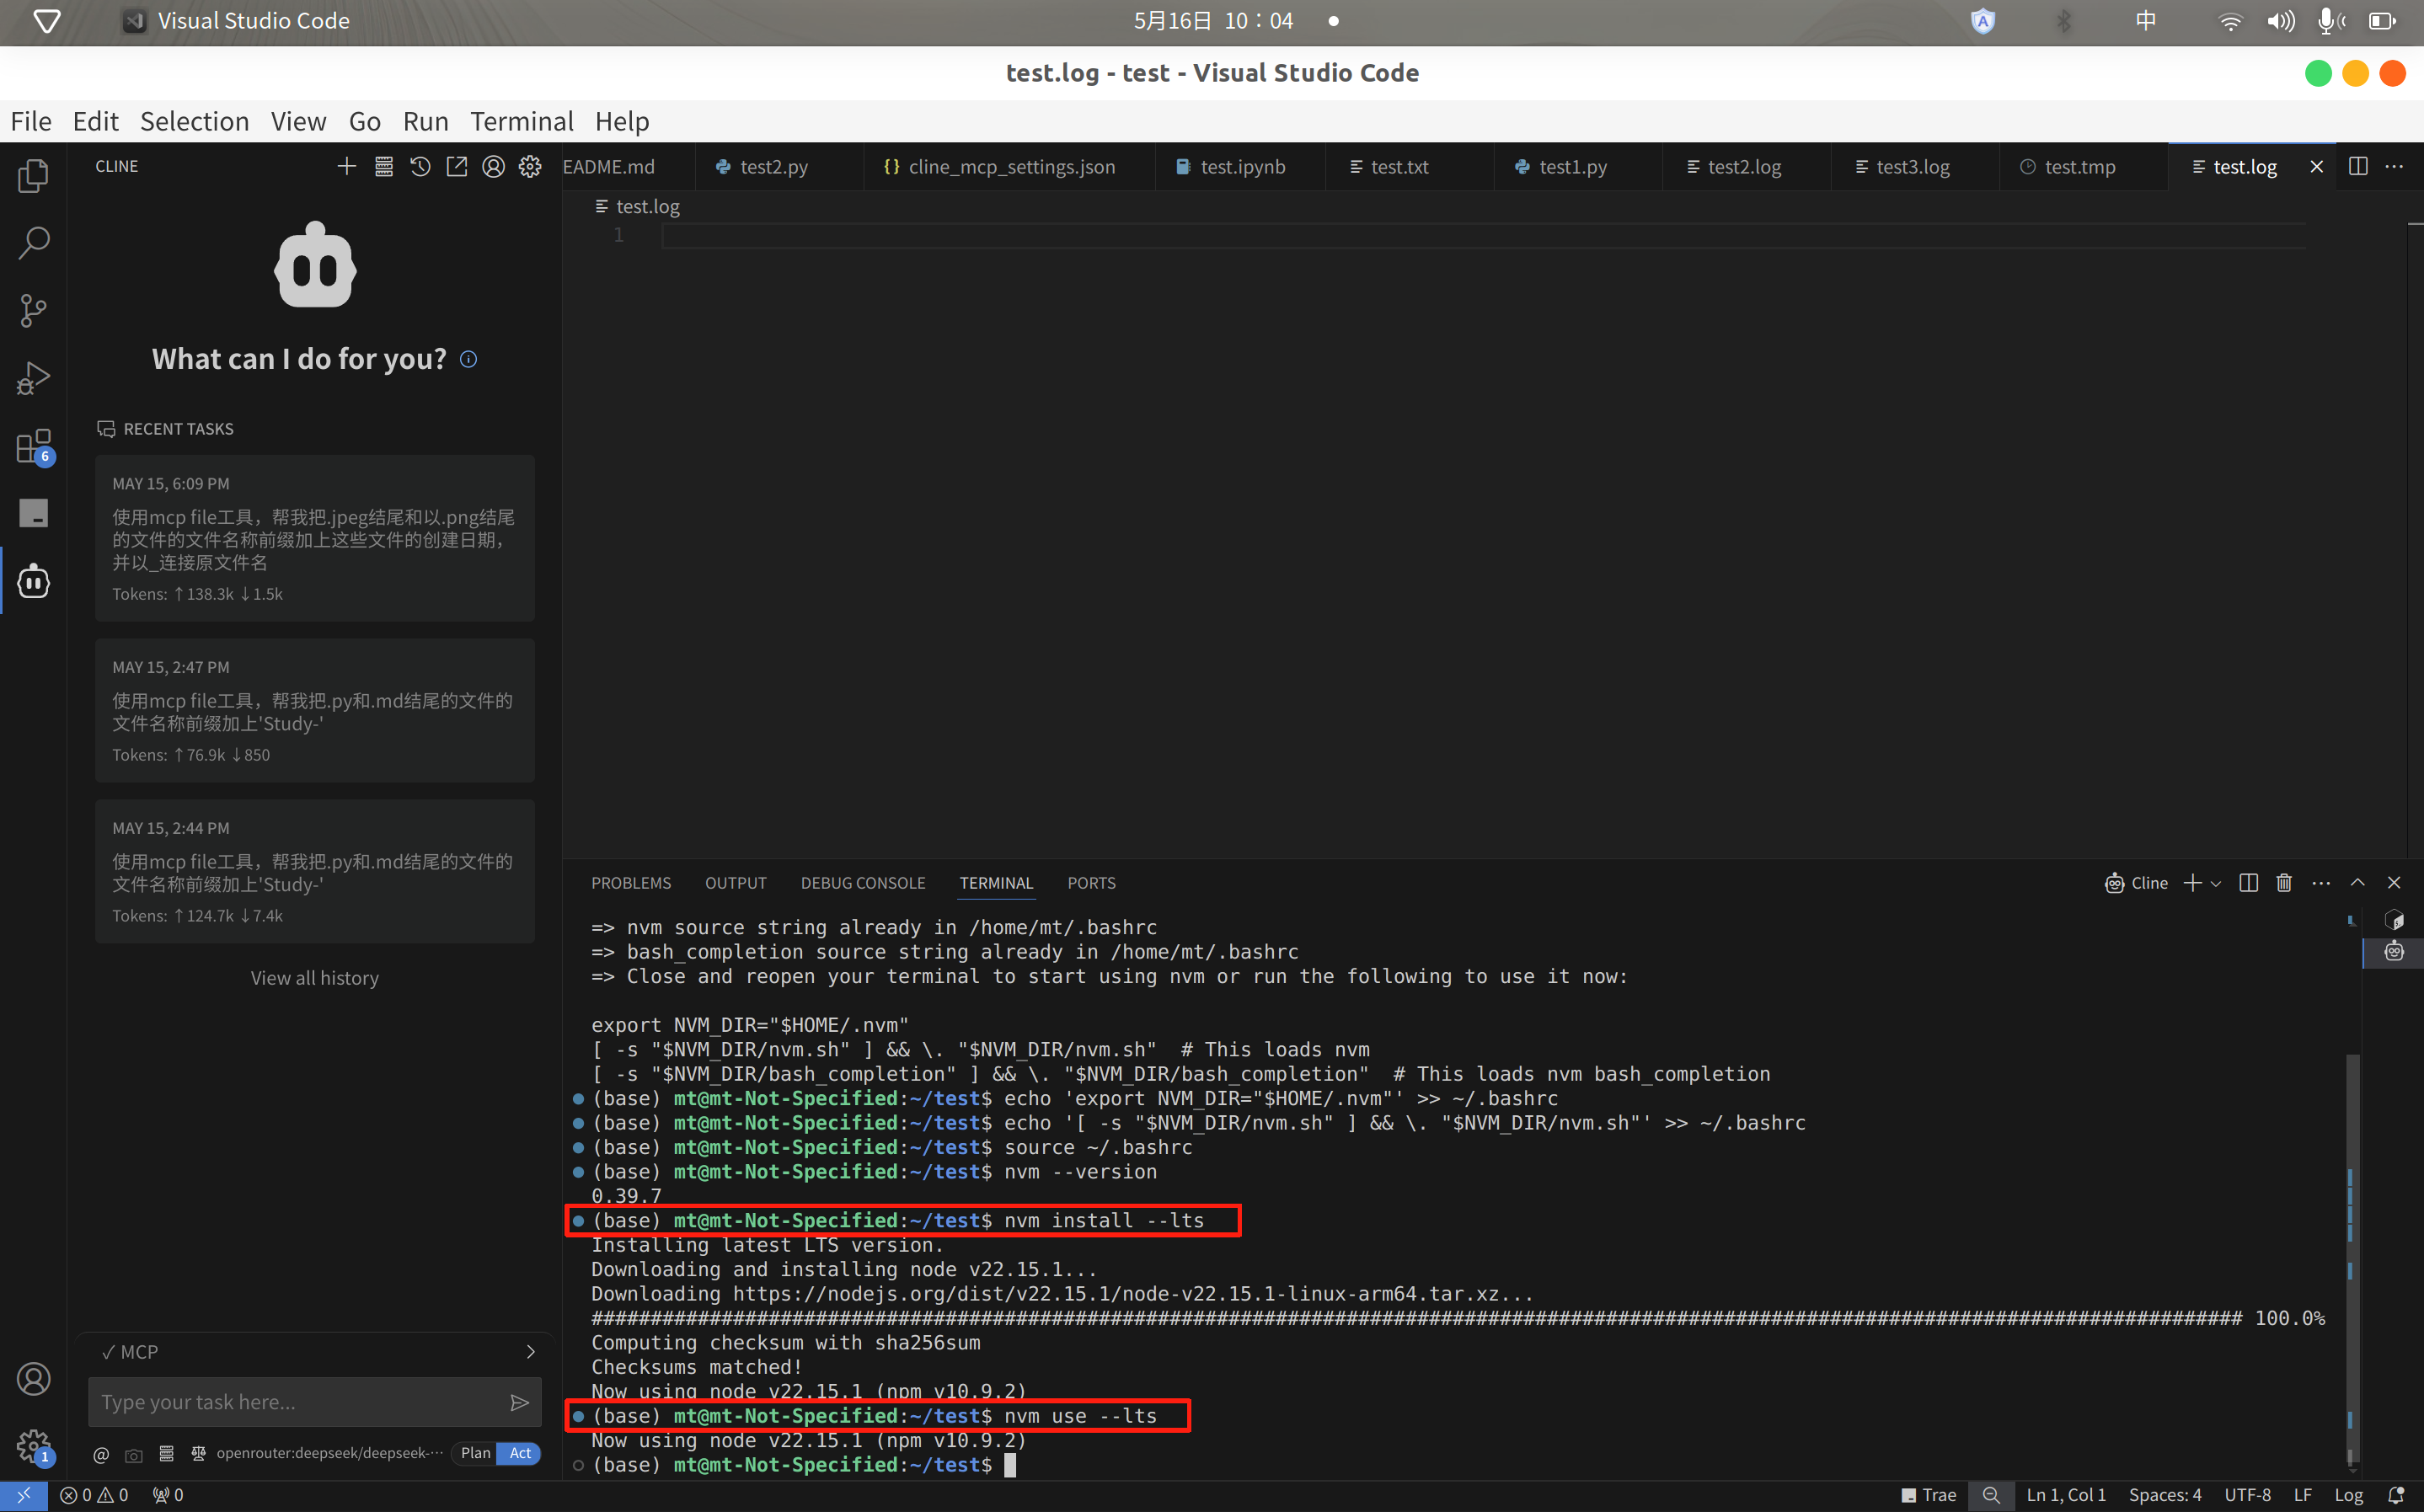Switch to the test1.py tab
Viewport: 2424px width, 1512px height.
pyautogui.click(x=1572, y=167)
